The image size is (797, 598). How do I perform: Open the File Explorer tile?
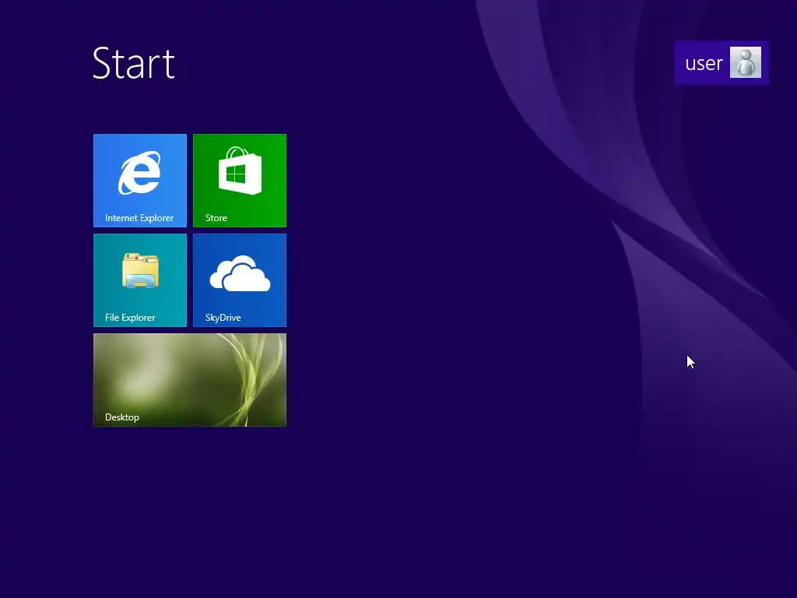click(140, 280)
